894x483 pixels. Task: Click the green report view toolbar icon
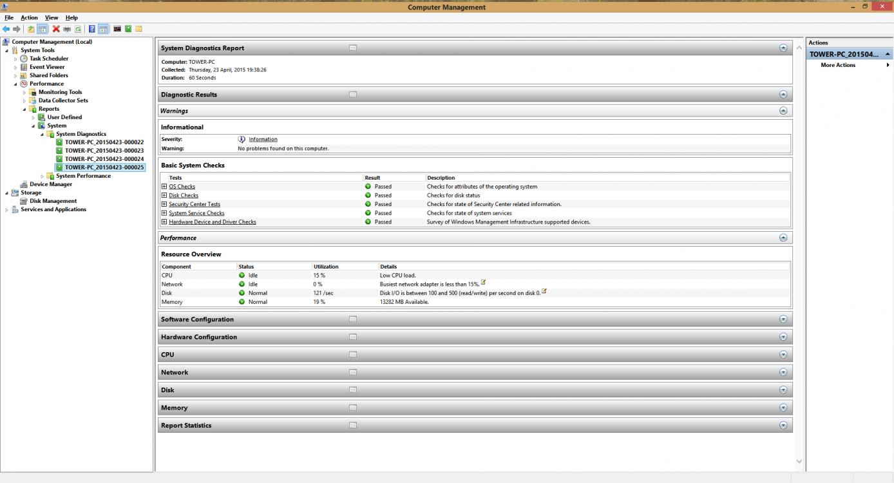click(x=128, y=29)
